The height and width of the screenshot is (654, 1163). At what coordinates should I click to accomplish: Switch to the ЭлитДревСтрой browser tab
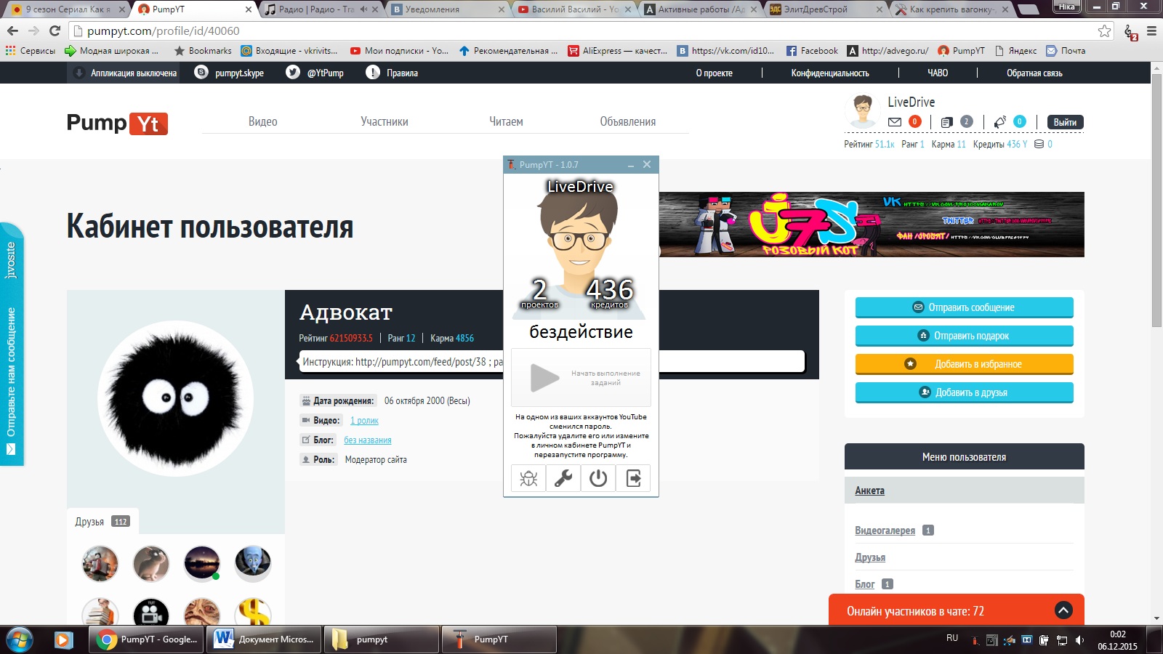pos(826,9)
